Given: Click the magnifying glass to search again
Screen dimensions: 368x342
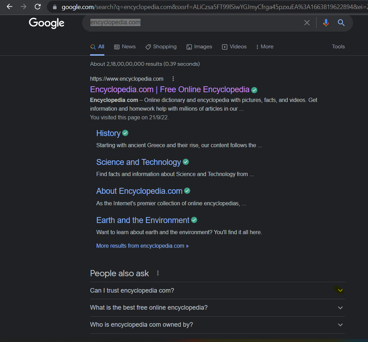Looking at the screenshot, I should (341, 22).
